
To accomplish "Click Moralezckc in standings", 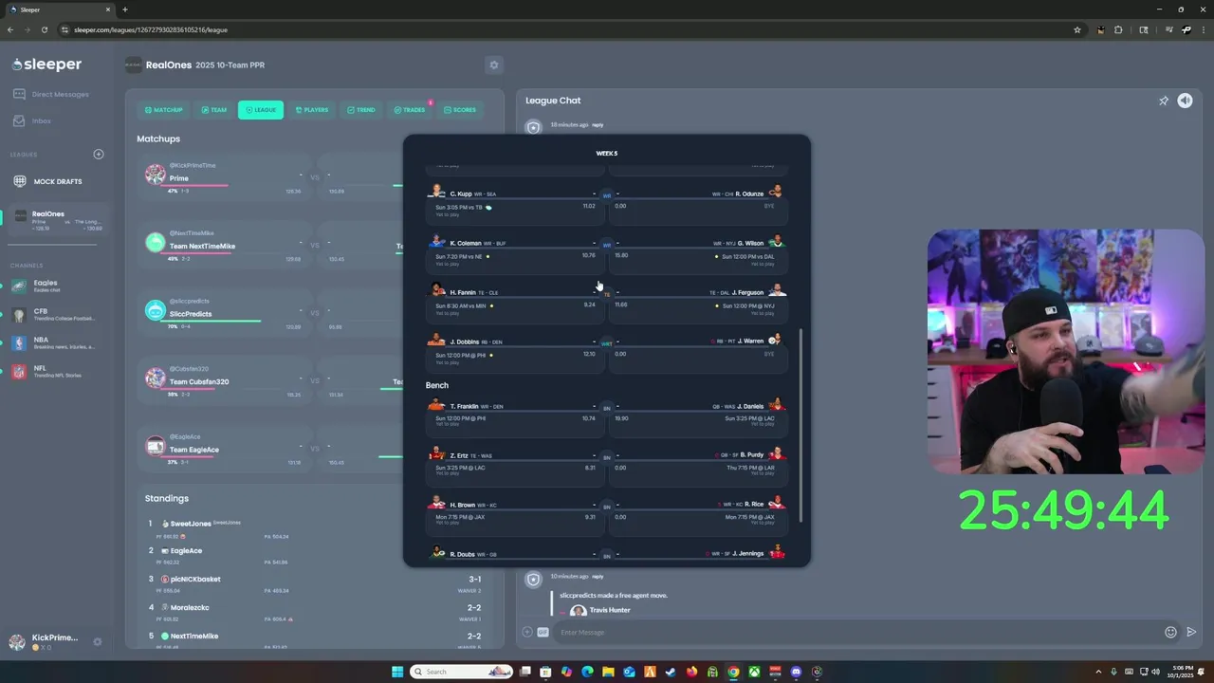I will click(189, 607).
